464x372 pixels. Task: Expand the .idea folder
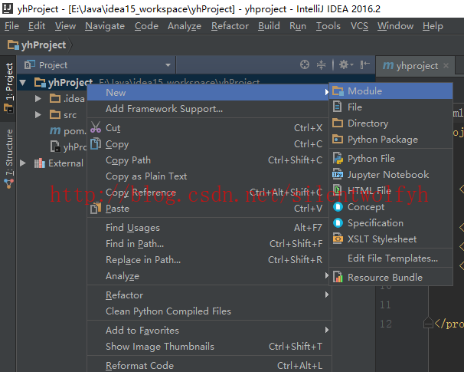click(x=38, y=99)
